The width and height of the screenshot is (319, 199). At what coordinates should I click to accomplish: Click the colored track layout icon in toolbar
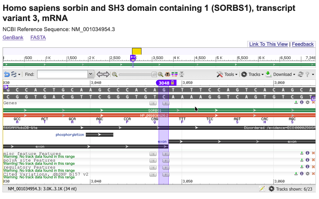174,74
